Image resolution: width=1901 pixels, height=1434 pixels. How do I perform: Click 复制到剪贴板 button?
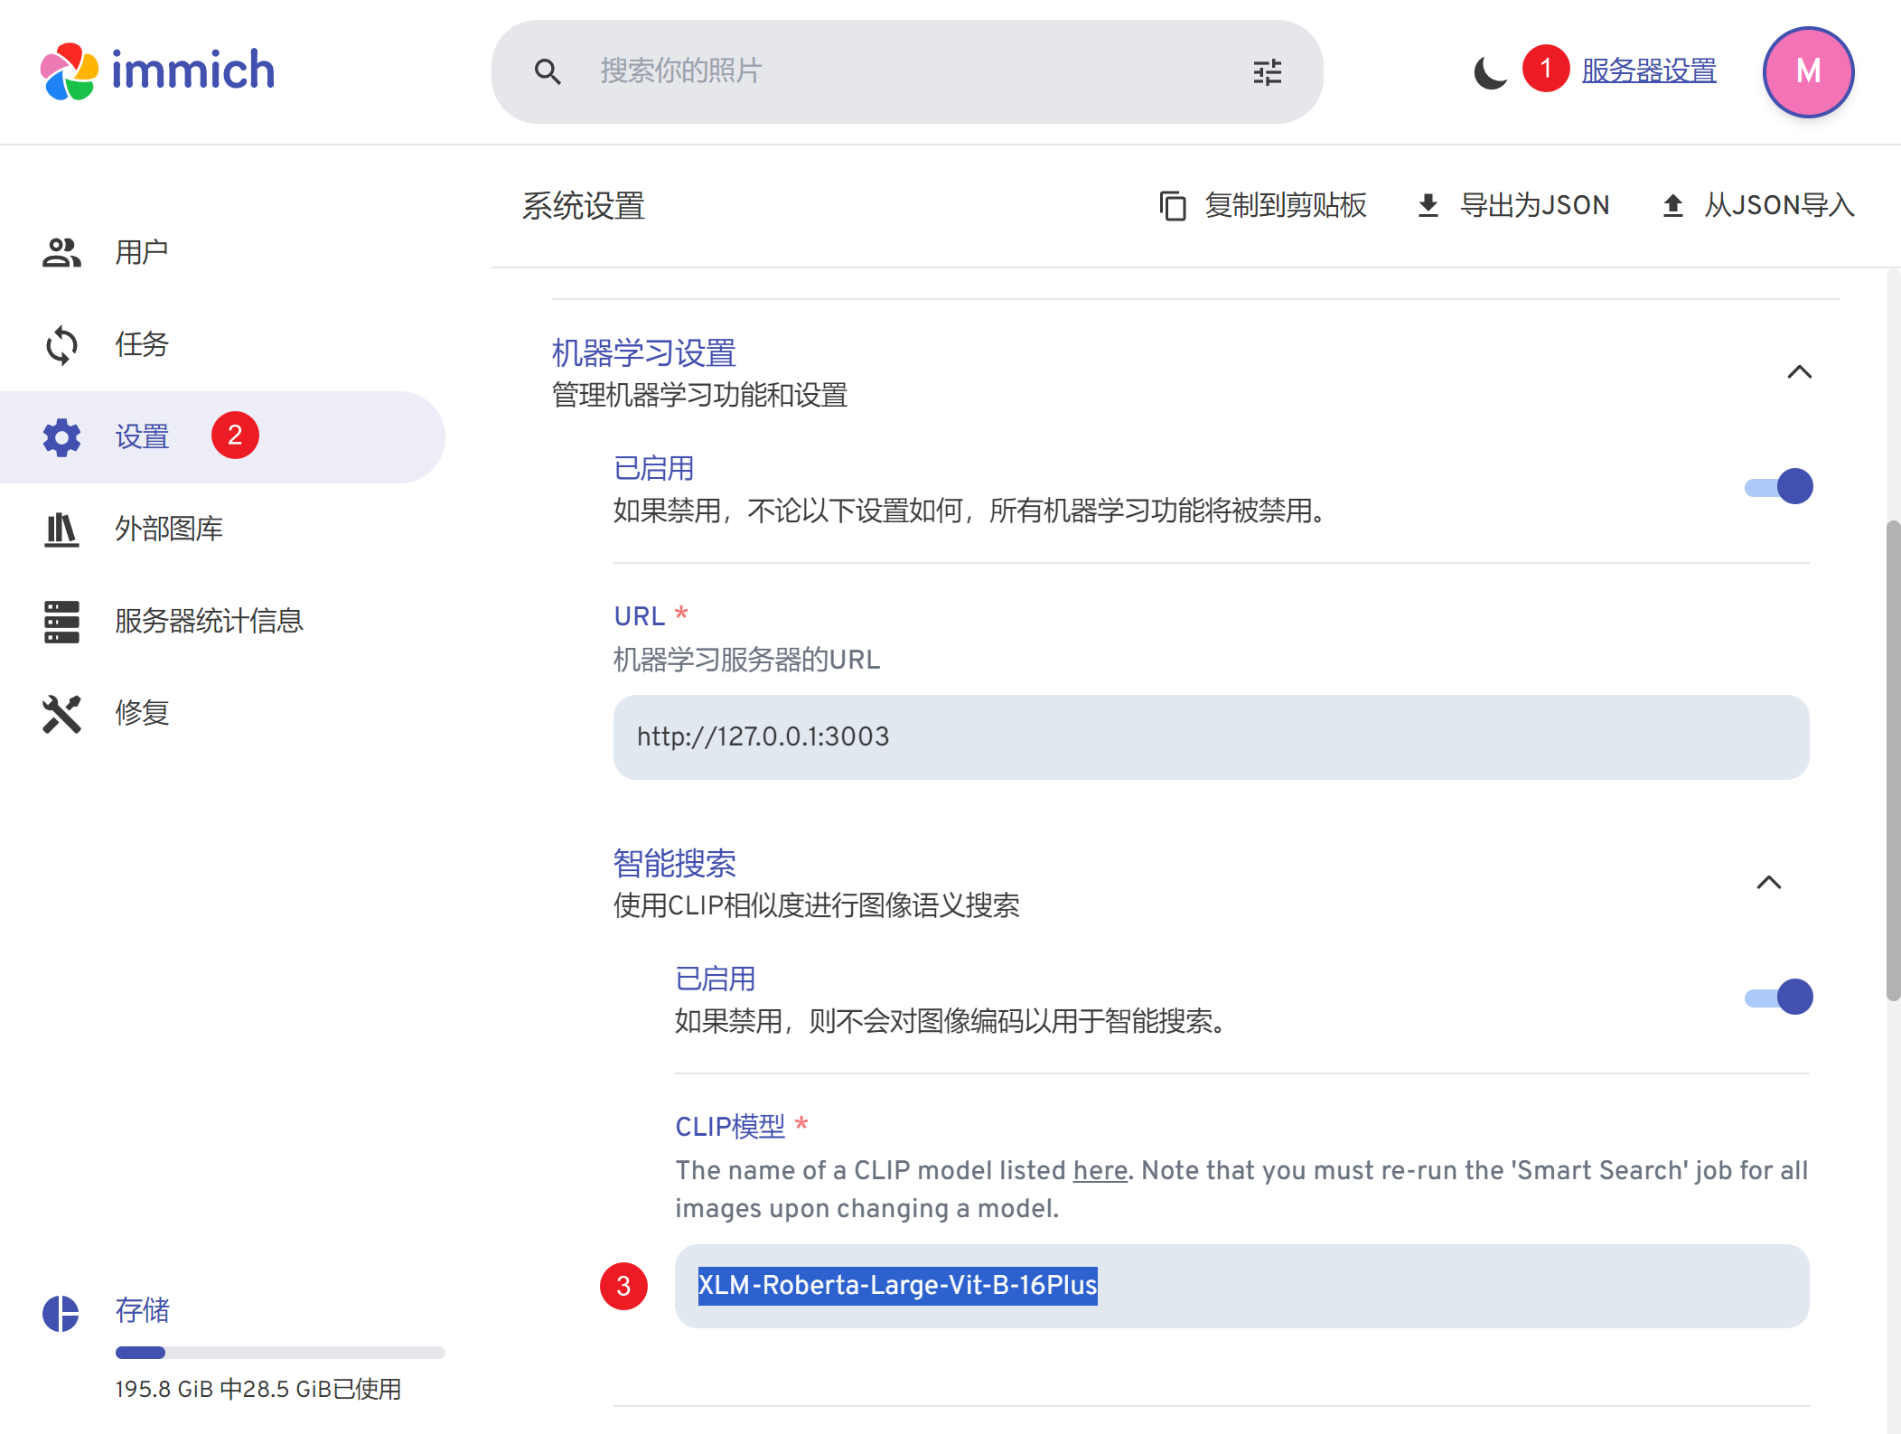1262,206
